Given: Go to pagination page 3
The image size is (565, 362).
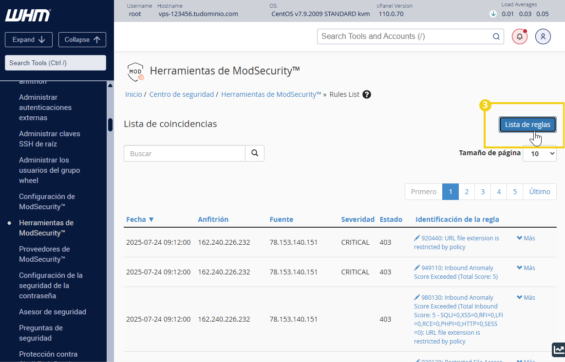Looking at the screenshot, I should [483, 191].
